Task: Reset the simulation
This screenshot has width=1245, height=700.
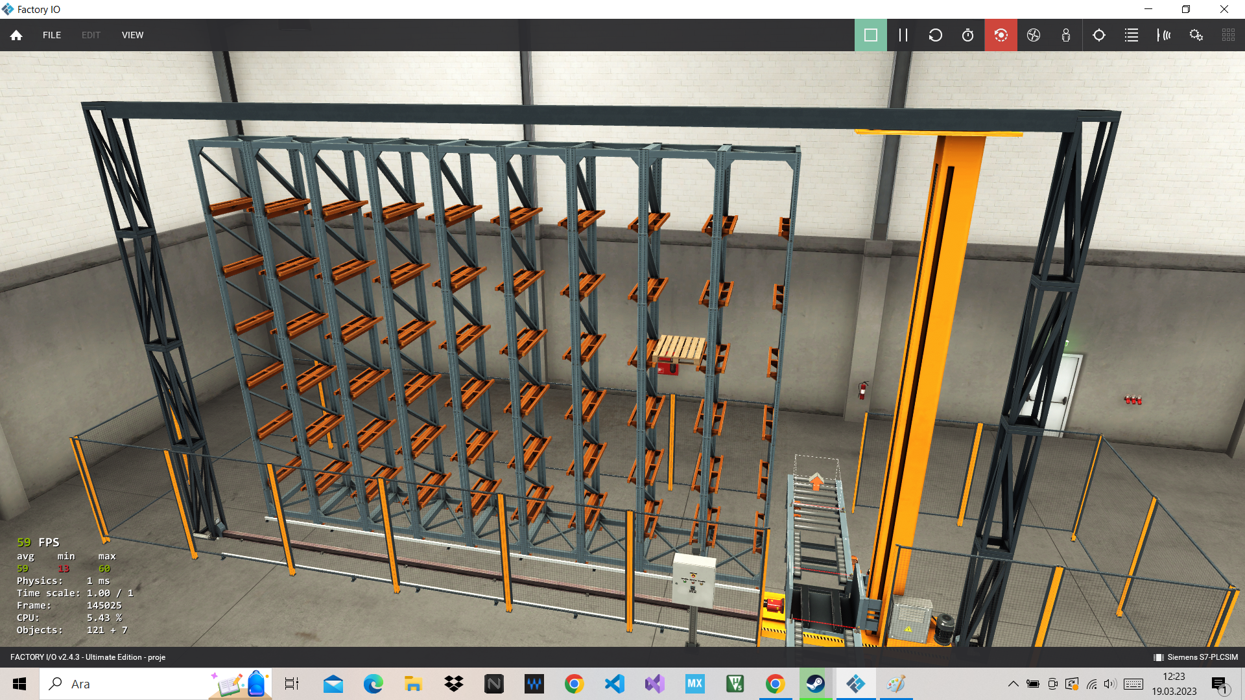Action: [x=935, y=35]
